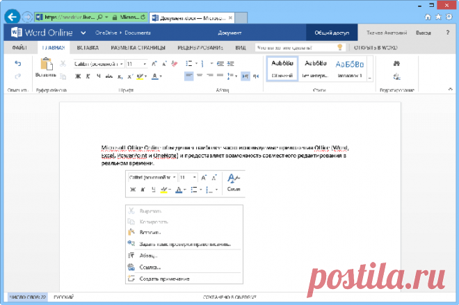459x305 pixels.
Task: Apply strikethrough in the ribbon font group
Action: click(109, 76)
